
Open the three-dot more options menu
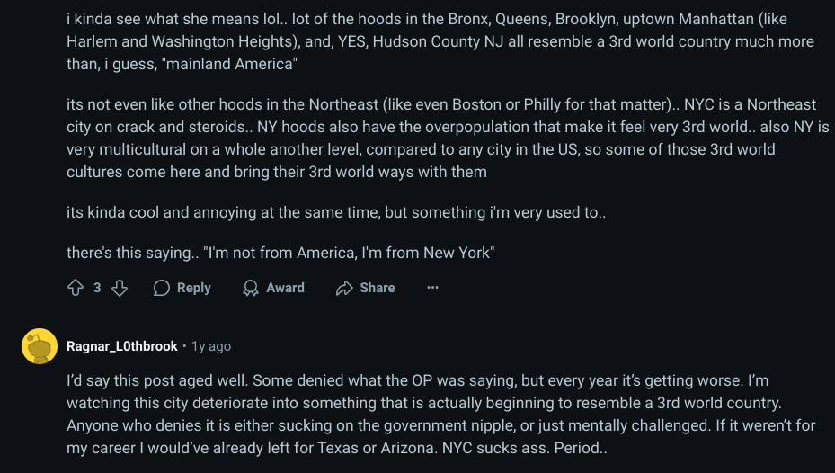(432, 288)
